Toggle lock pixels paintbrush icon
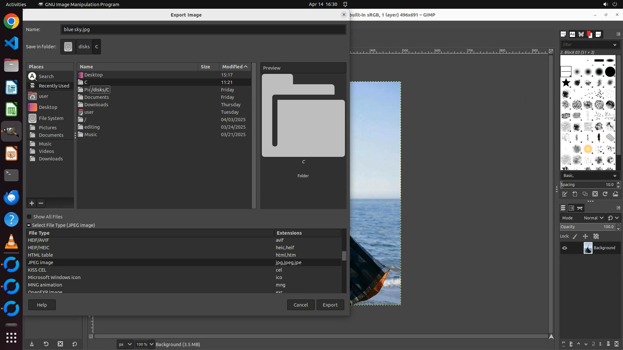The image size is (623, 350). 575,237
